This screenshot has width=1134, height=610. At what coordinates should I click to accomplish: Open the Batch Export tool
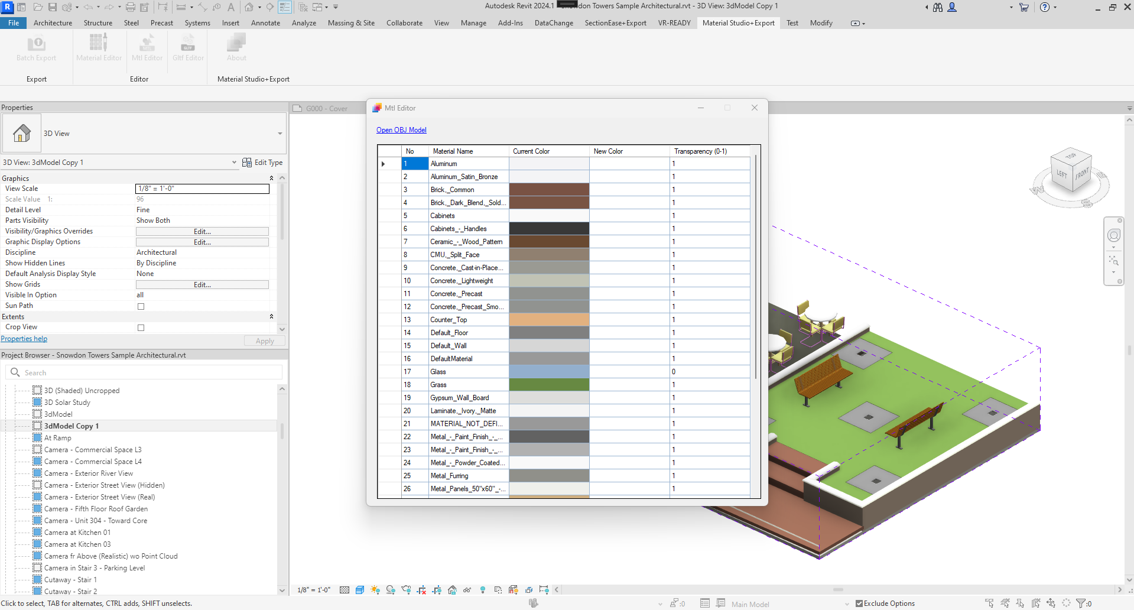(x=36, y=47)
